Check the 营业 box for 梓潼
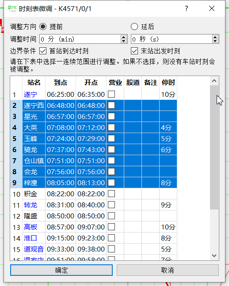This screenshot has height=286, width=229. coord(111,183)
